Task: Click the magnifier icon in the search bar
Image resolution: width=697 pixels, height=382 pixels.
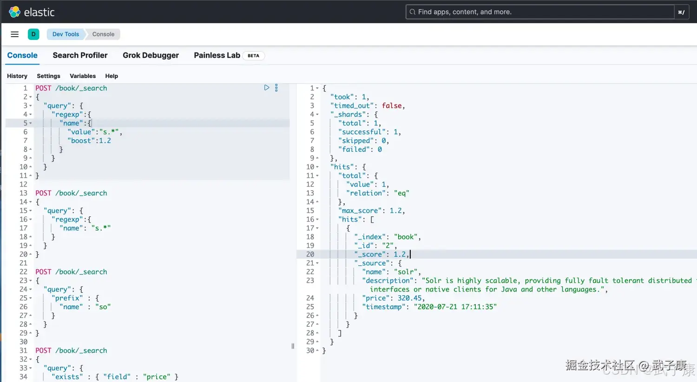Action: pos(413,12)
